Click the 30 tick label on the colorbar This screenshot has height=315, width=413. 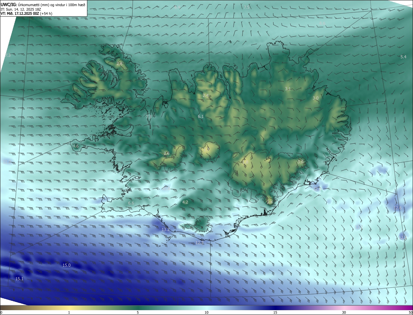[344, 312]
